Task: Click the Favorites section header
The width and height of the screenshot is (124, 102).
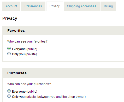Action: (x=16, y=31)
